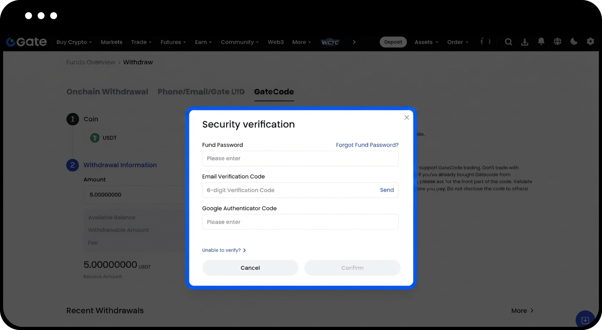Click Forgot Fund Password link
The image size is (602, 330).
[x=367, y=145]
